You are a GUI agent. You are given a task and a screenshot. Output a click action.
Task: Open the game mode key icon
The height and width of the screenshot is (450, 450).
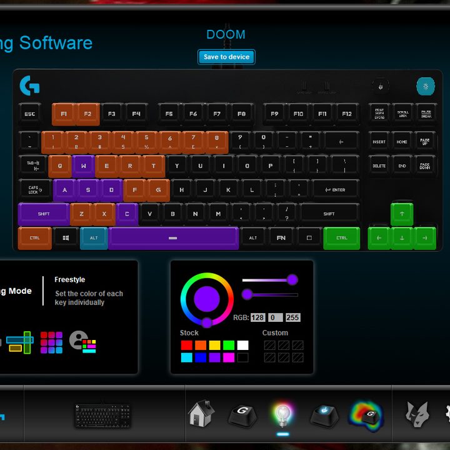[324, 415]
